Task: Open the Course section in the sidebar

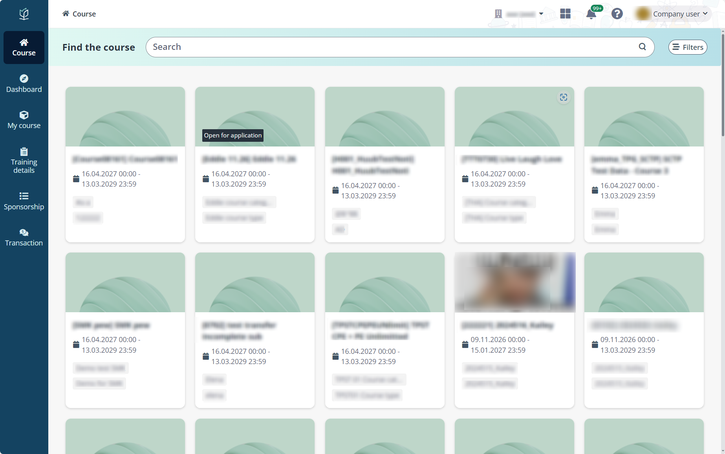Action: [24, 47]
